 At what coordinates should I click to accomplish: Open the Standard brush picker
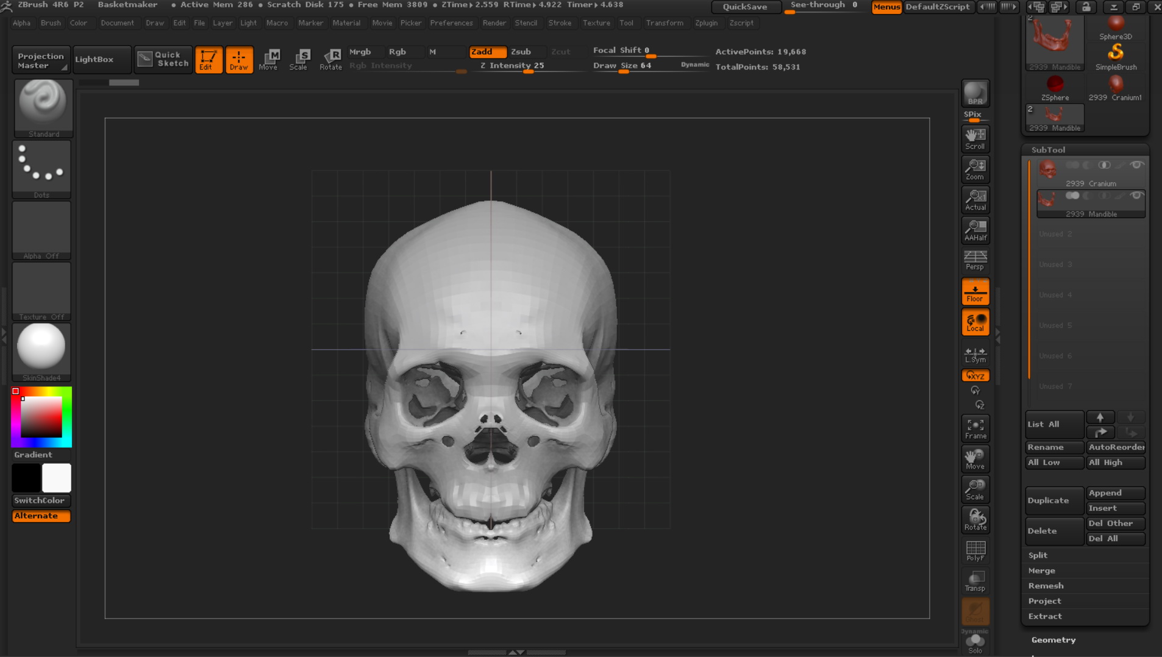point(43,108)
